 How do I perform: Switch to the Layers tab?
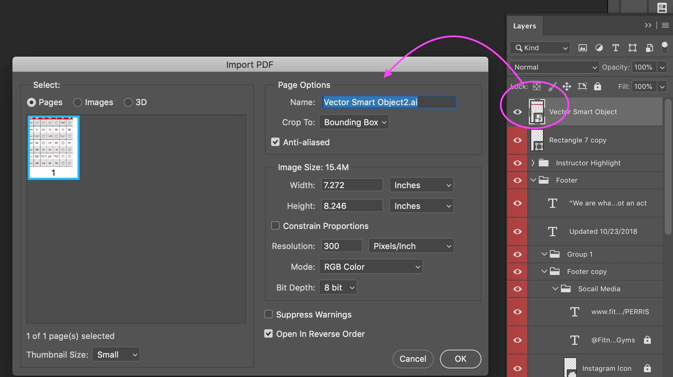click(524, 26)
